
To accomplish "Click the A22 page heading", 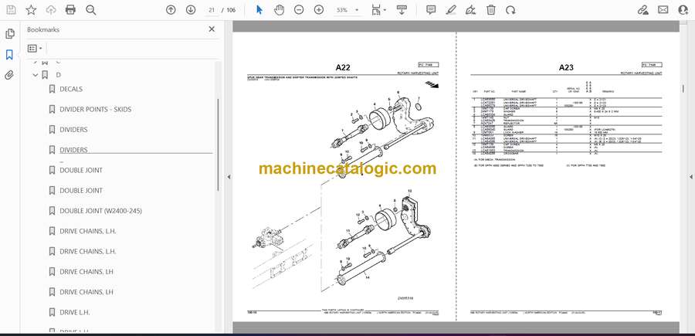I will click(x=343, y=68).
